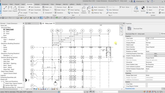The width and height of the screenshot is (165, 93).
Task: Open 02 - Floor structural plan
Action: click(6, 32)
